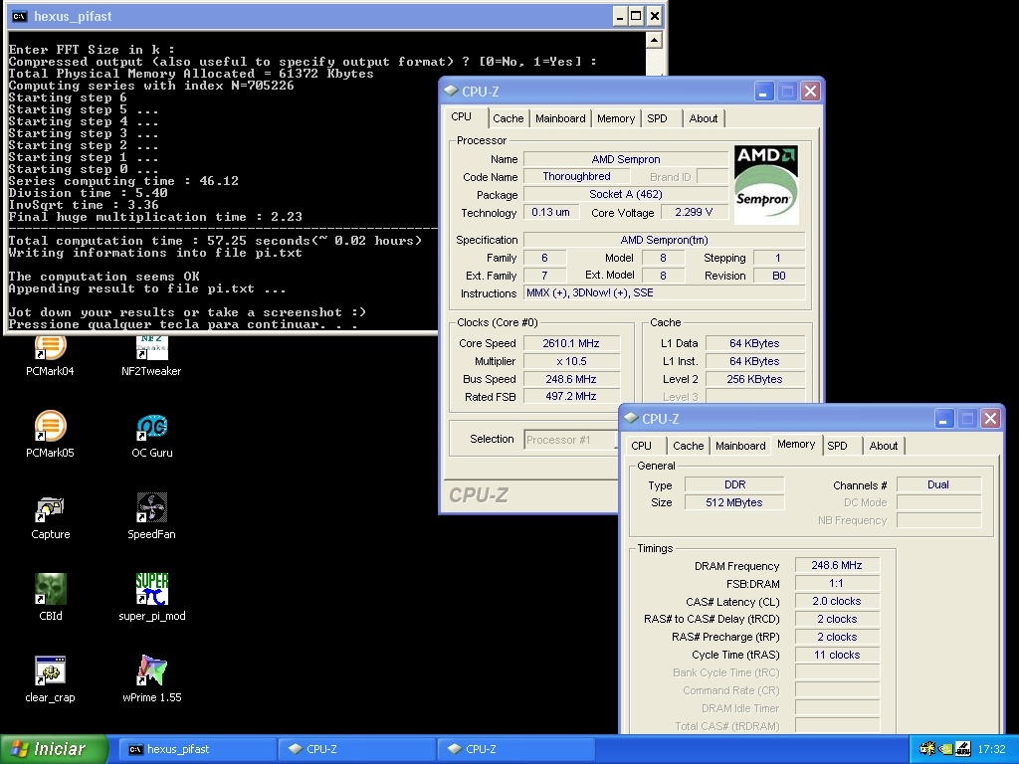Click the Package field Socket A (462)
The width and height of the screenshot is (1019, 764).
point(626,194)
